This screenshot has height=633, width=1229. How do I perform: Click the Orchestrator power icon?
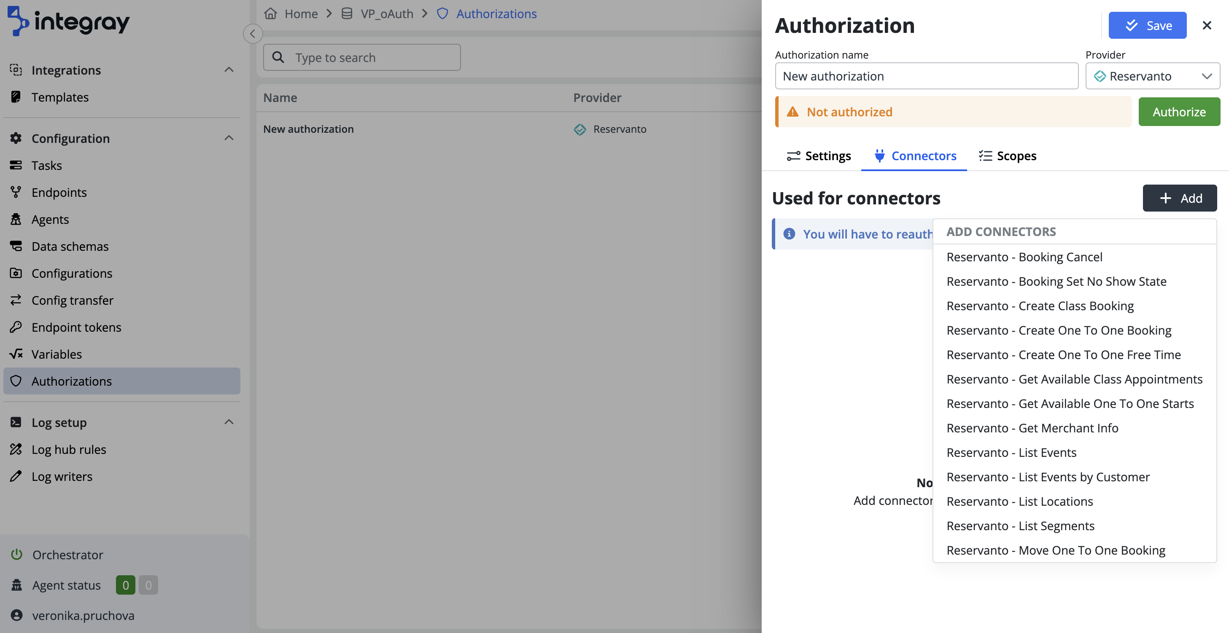17,554
